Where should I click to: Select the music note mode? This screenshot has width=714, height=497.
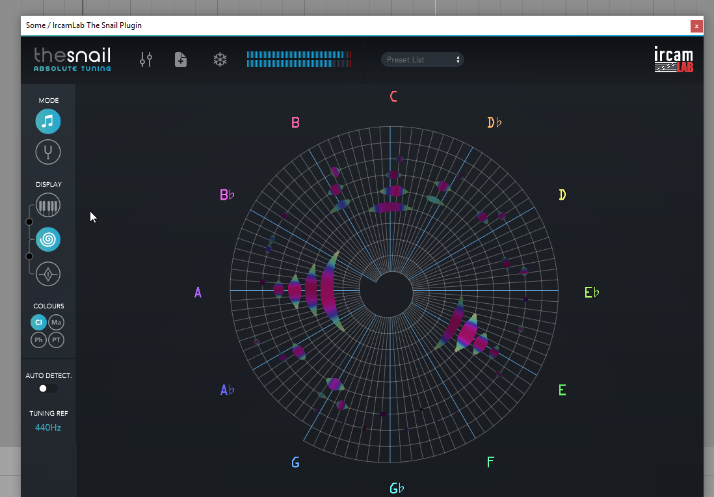[x=48, y=122]
